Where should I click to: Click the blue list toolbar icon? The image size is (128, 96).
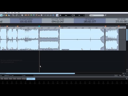[x=9, y=15]
